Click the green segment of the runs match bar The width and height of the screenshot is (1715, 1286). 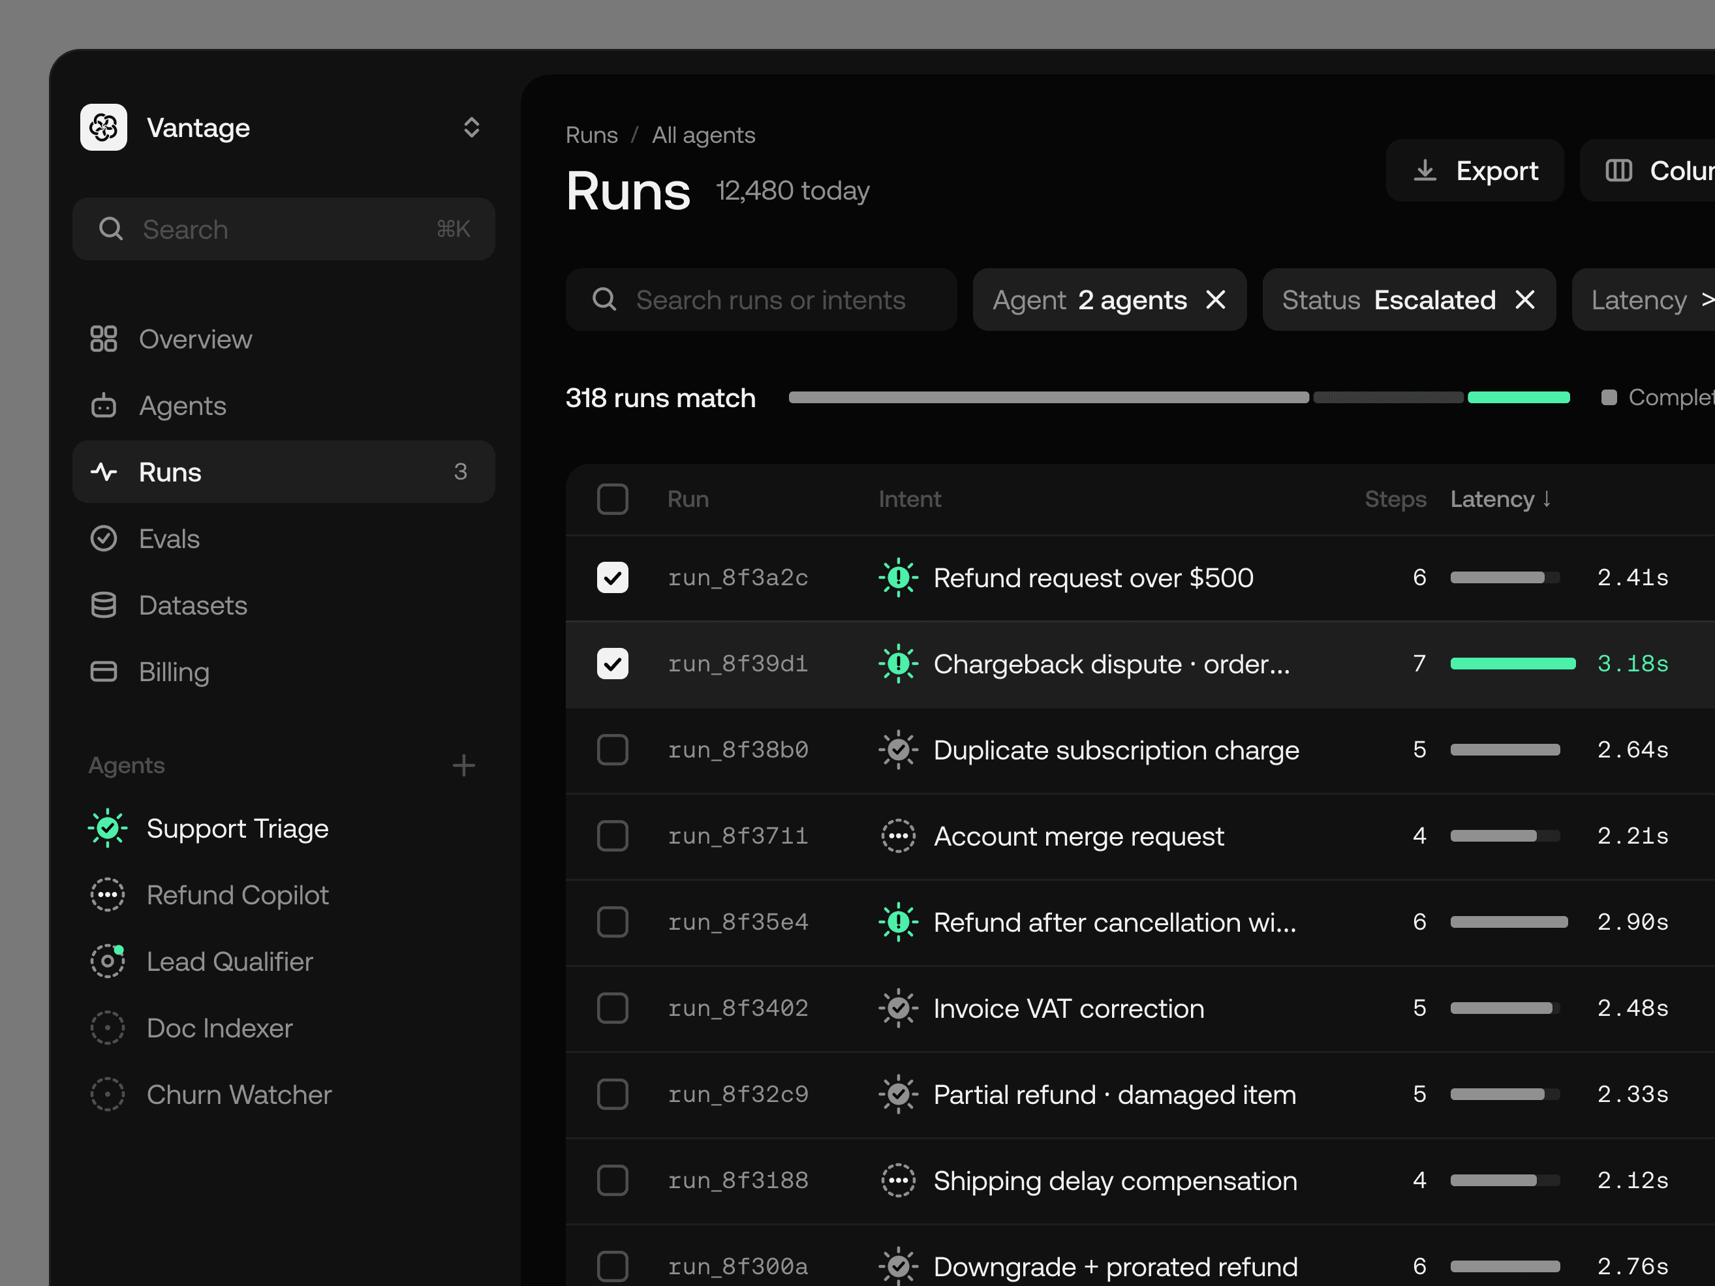pos(1519,397)
